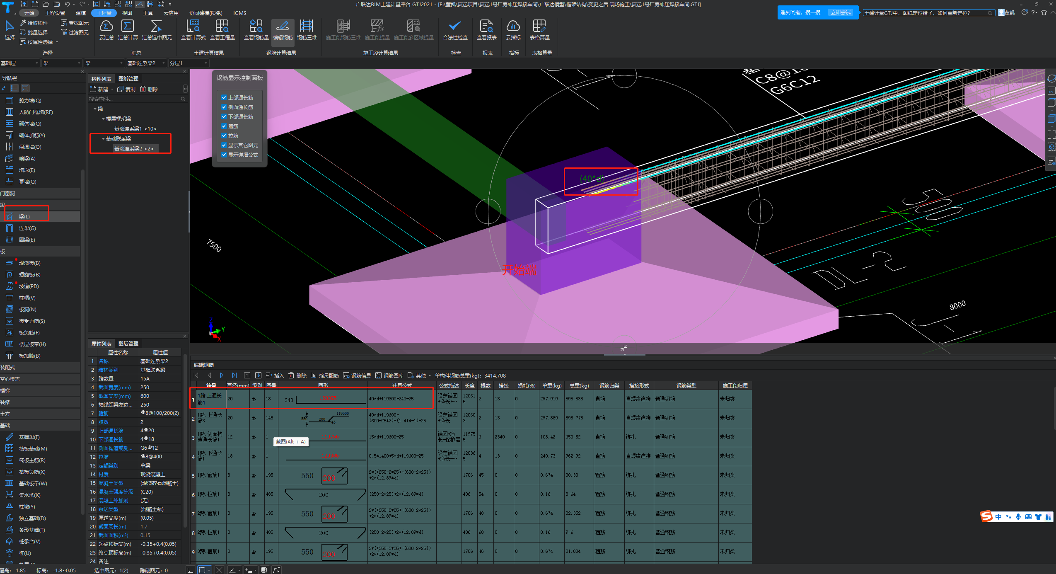Click the 汇总计算 summary calculation icon
This screenshot has height=574, width=1056.
128,30
